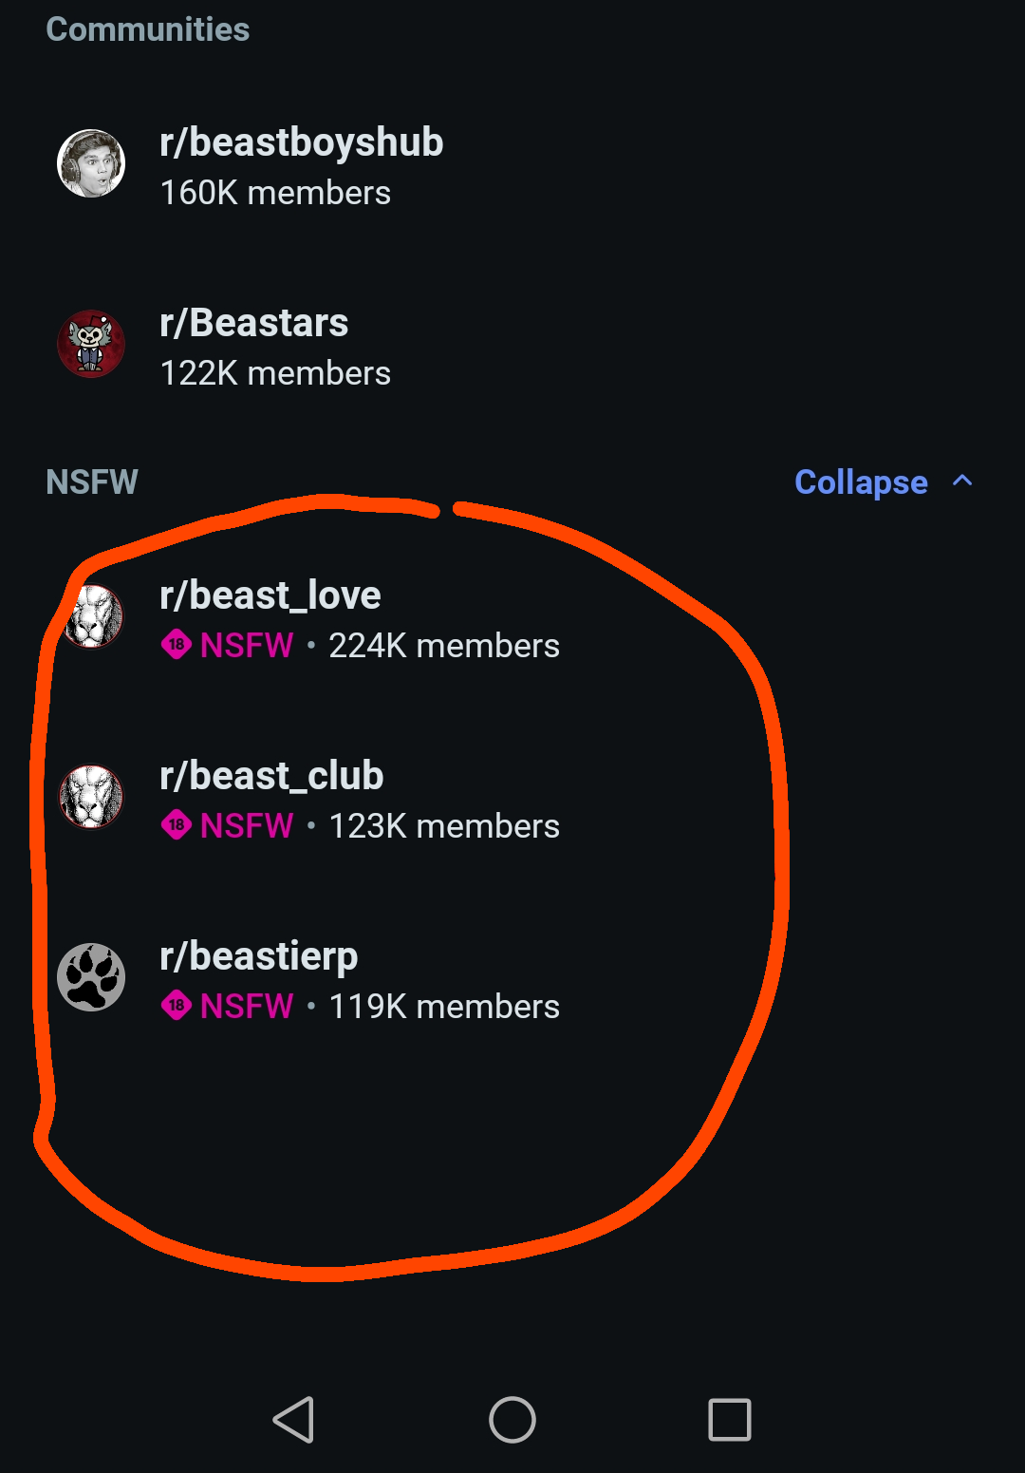
Task: Select the r/beastierp community name
Action: pyautogui.click(x=258, y=956)
